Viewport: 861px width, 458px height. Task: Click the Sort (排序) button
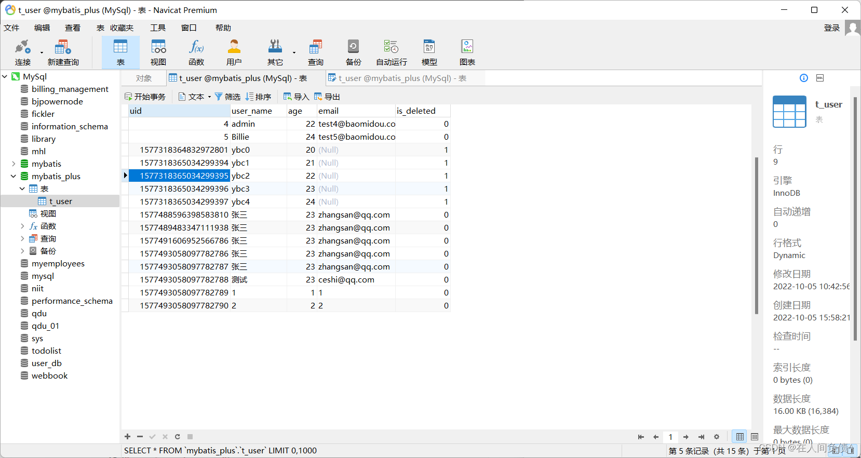pos(258,97)
